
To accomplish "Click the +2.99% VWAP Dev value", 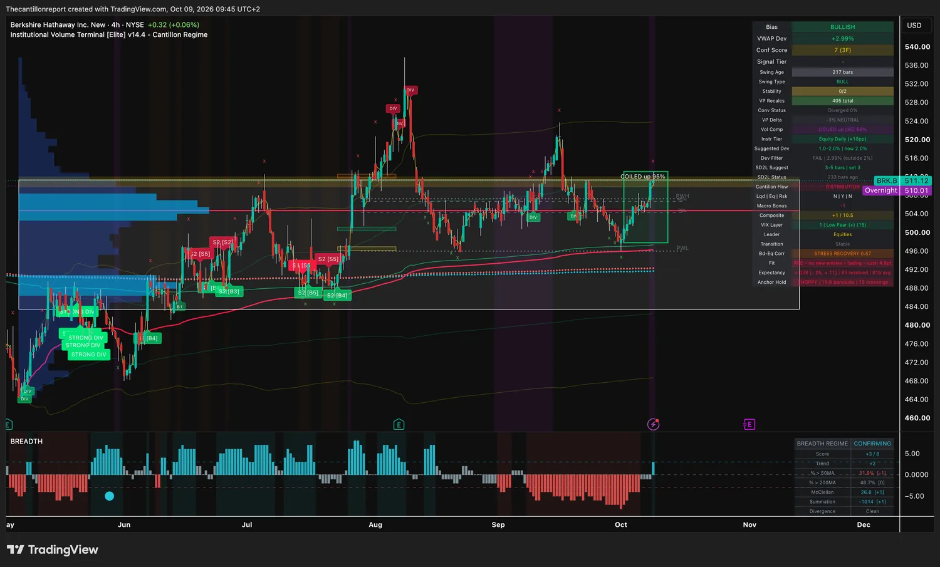I will click(x=842, y=39).
